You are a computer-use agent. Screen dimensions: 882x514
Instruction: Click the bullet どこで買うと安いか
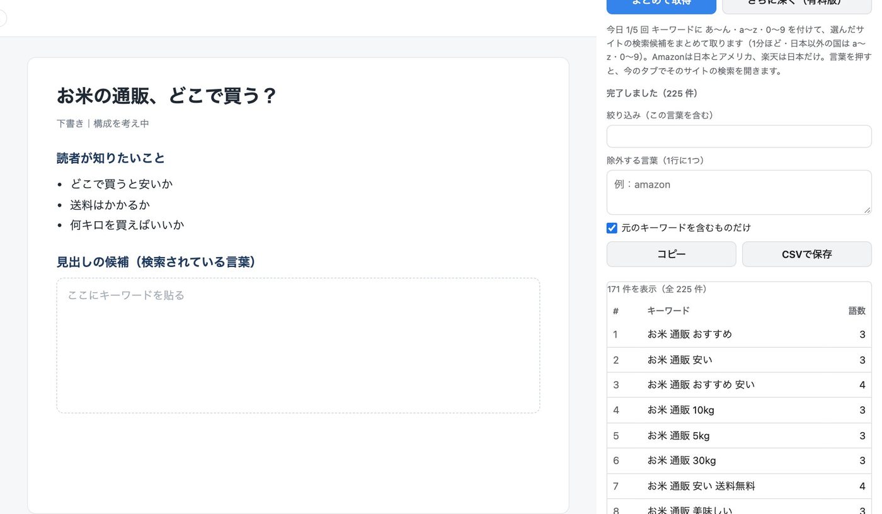pos(122,184)
